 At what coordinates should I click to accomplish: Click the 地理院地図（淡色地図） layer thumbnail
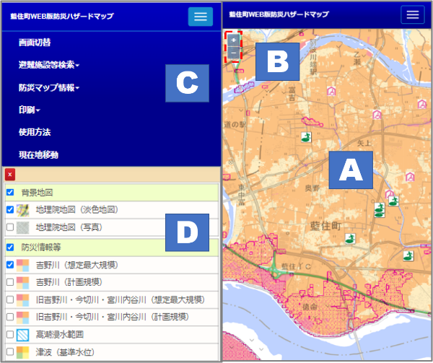tap(22, 210)
